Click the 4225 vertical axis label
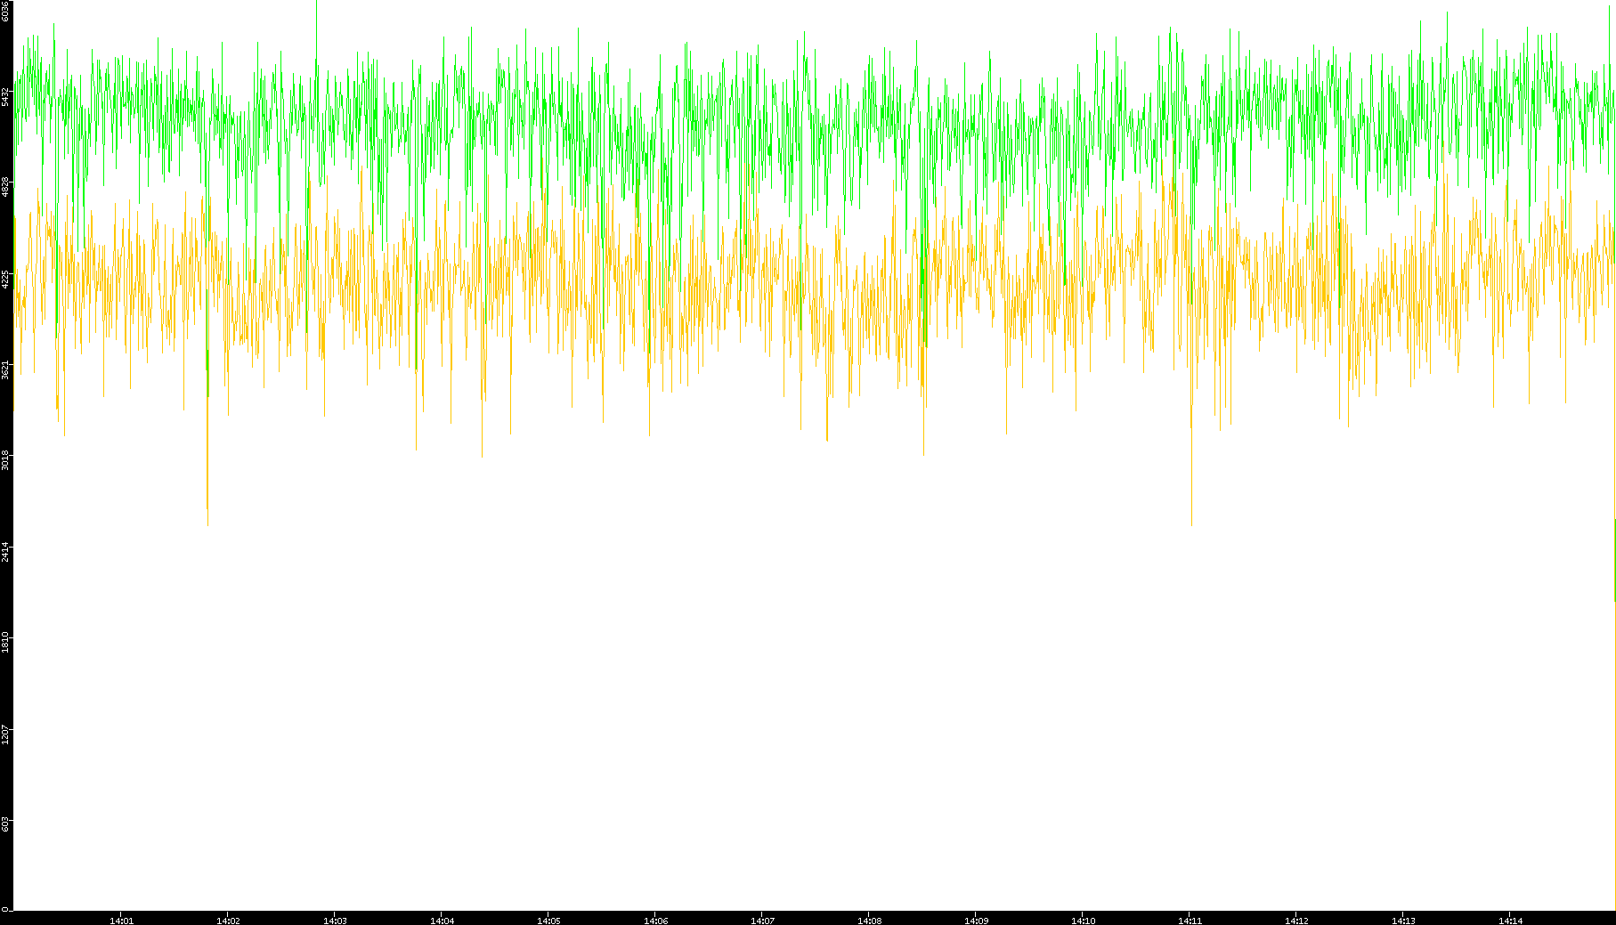Image resolution: width=1616 pixels, height=925 pixels. coord(5,279)
